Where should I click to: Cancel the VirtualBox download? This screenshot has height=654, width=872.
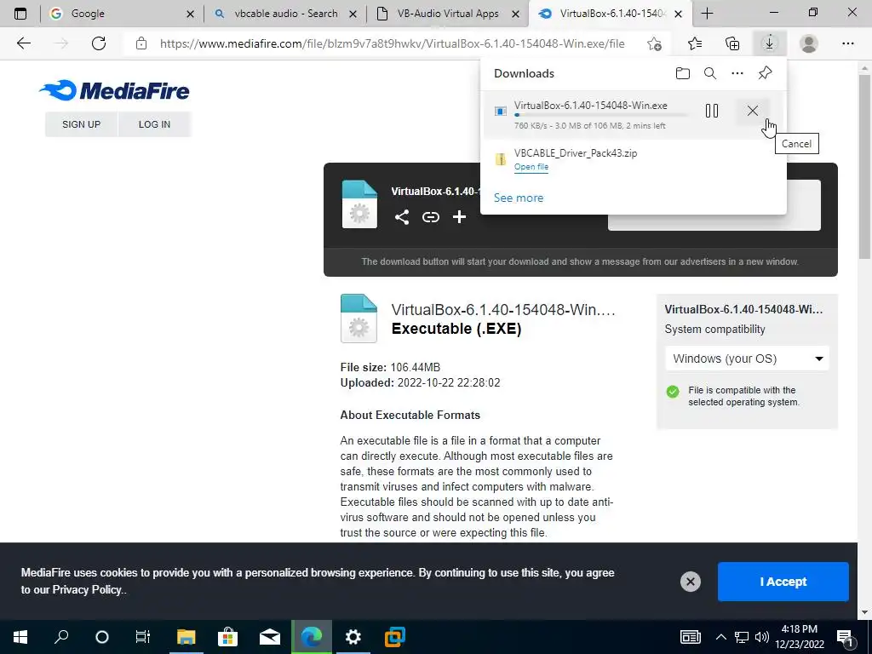tap(753, 111)
